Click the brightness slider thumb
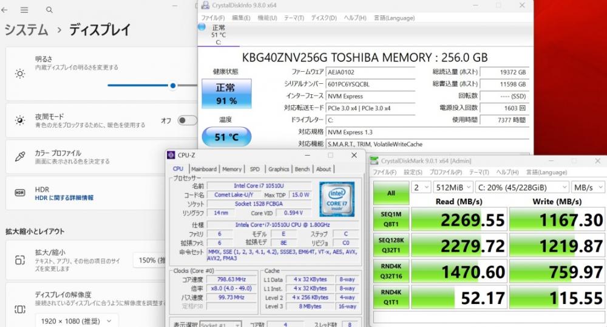Image resolution: width=607 pixels, height=327 pixels. pos(173,86)
